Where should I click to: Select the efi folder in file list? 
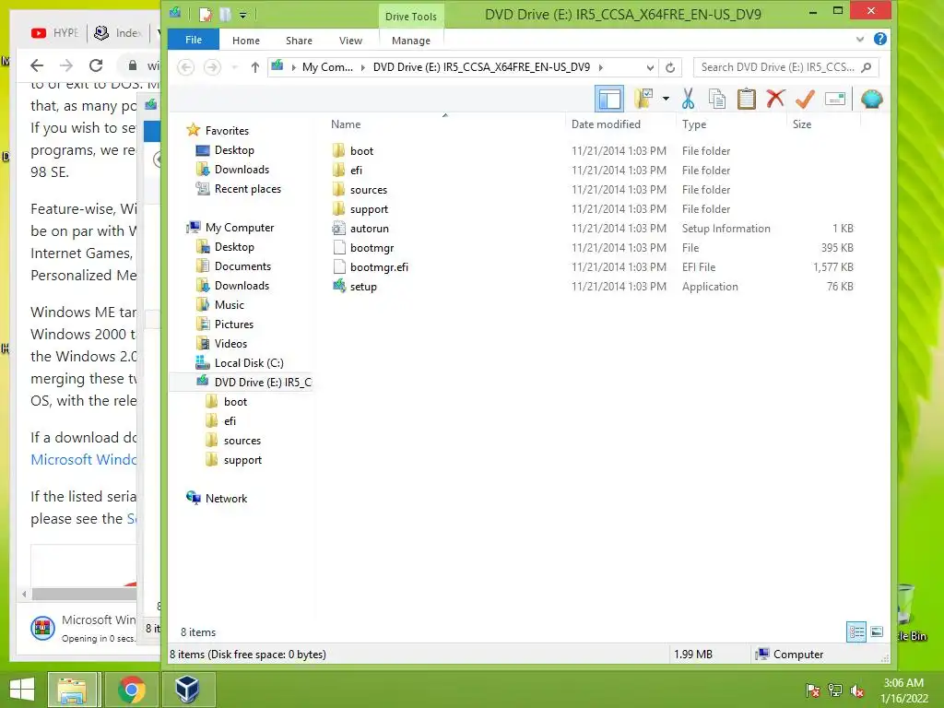357,171
